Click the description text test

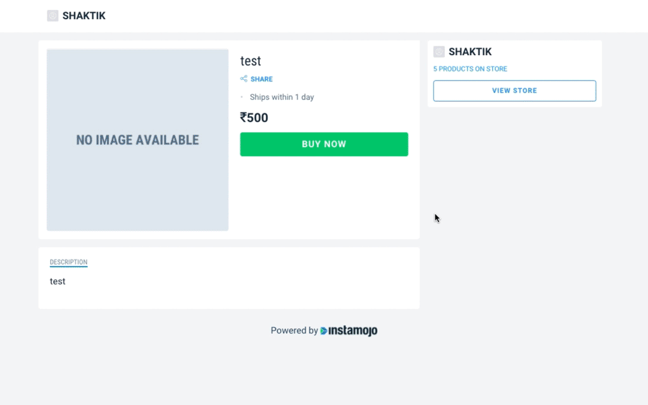tap(58, 282)
